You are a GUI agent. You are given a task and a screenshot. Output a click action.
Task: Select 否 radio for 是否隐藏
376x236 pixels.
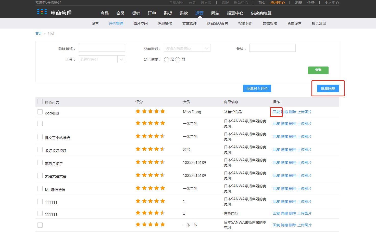tap(178, 60)
